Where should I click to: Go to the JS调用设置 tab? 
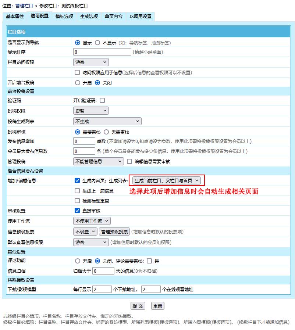(x=140, y=17)
